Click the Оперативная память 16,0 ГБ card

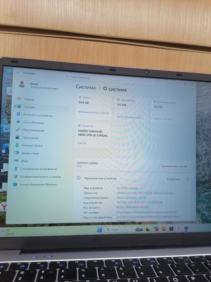(168, 111)
